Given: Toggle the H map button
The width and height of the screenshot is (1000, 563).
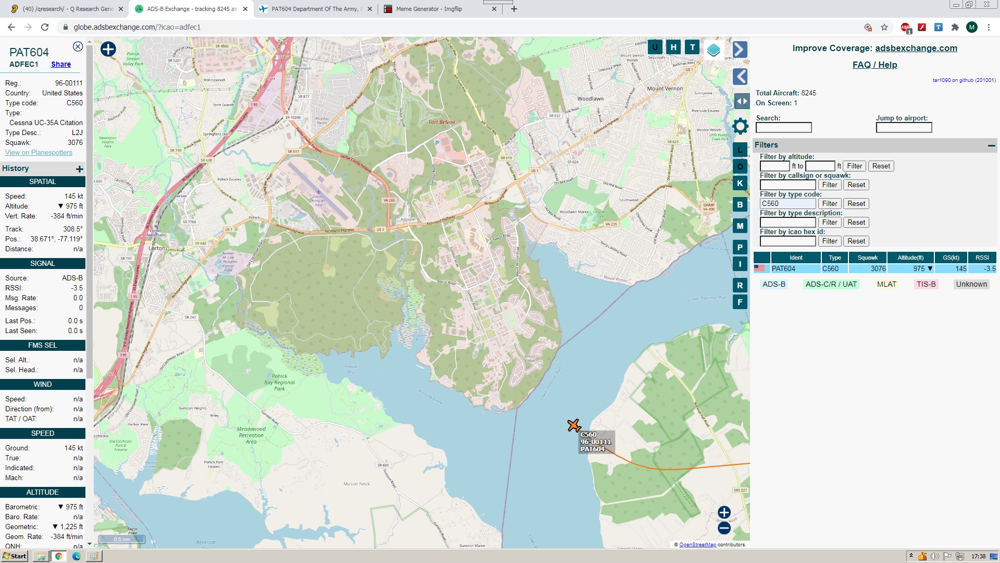Looking at the screenshot, I should [673, 47].
